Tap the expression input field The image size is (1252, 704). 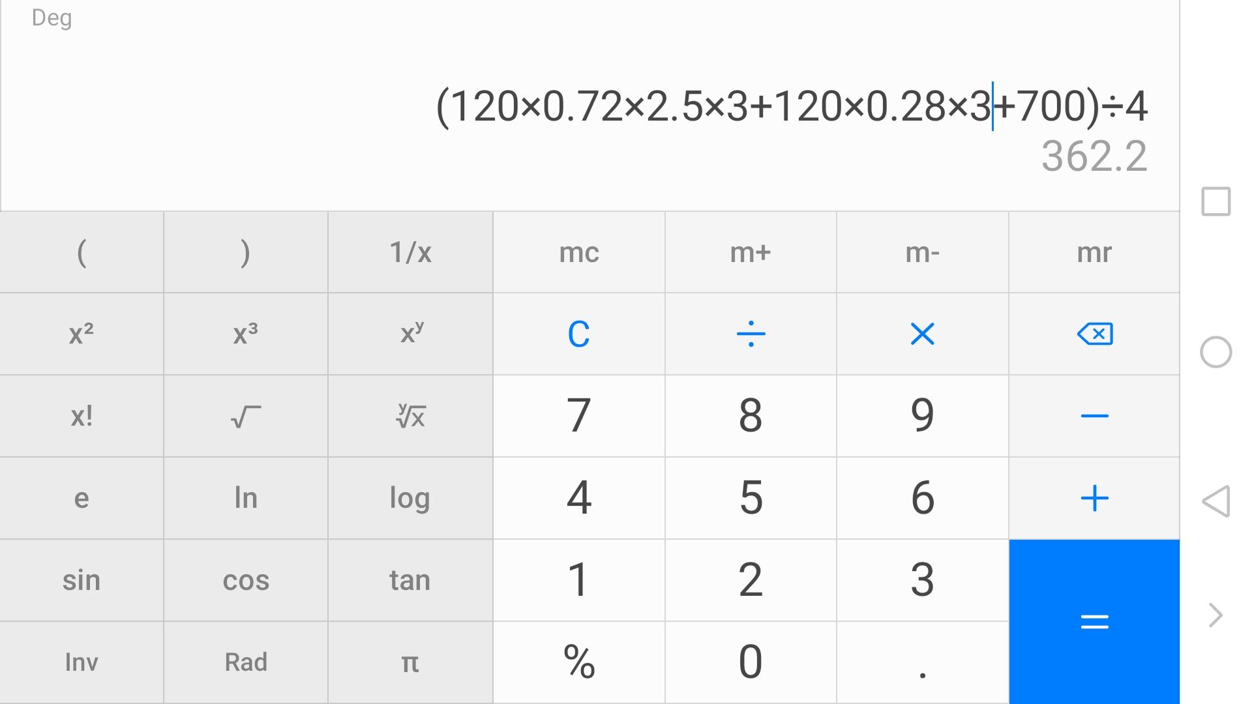pyautogui.click(x=790, y=106)
